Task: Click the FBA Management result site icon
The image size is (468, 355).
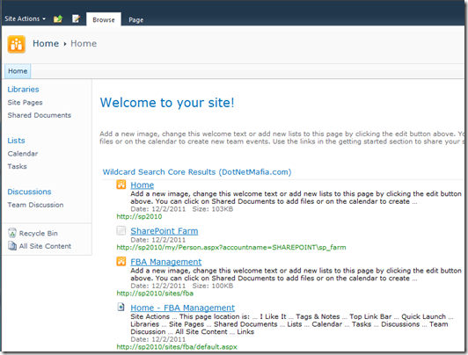Action: [121, 261]
